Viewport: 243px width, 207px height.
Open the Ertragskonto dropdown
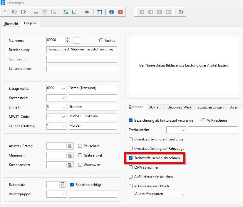pyautogui.click(x=63, y=89)
